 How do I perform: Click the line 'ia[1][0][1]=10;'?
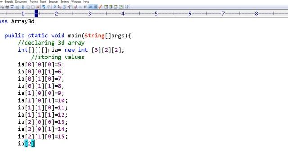[x=43, y=100]
